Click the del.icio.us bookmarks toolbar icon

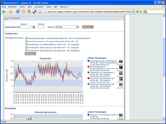point(35,12)
